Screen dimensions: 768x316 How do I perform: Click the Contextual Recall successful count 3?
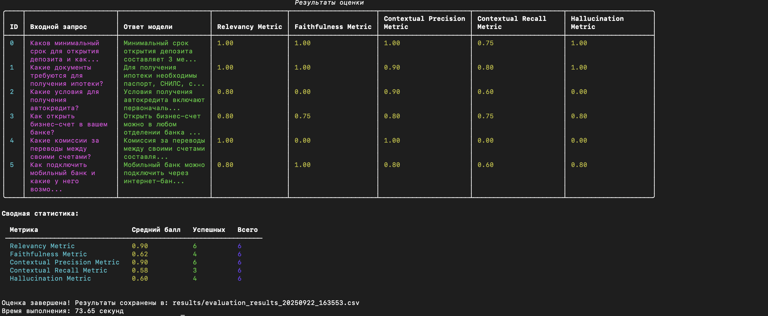click(195, 270)
